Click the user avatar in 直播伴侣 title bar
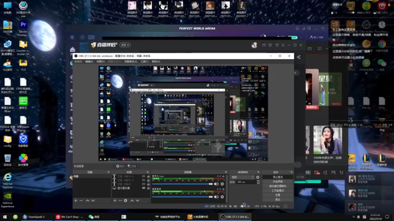The image size is (394, 221). (254, 45)
